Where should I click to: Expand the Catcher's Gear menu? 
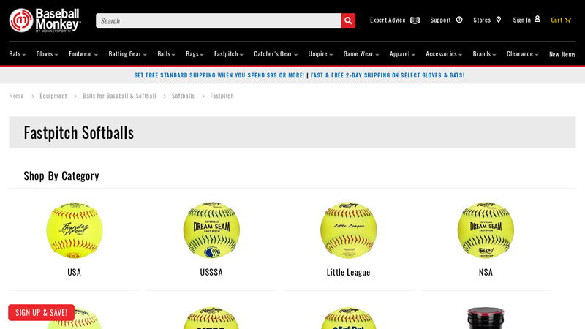pyautogui.click(x=276, y=54)
